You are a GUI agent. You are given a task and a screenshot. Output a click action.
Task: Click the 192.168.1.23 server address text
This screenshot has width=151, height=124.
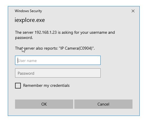46,32
